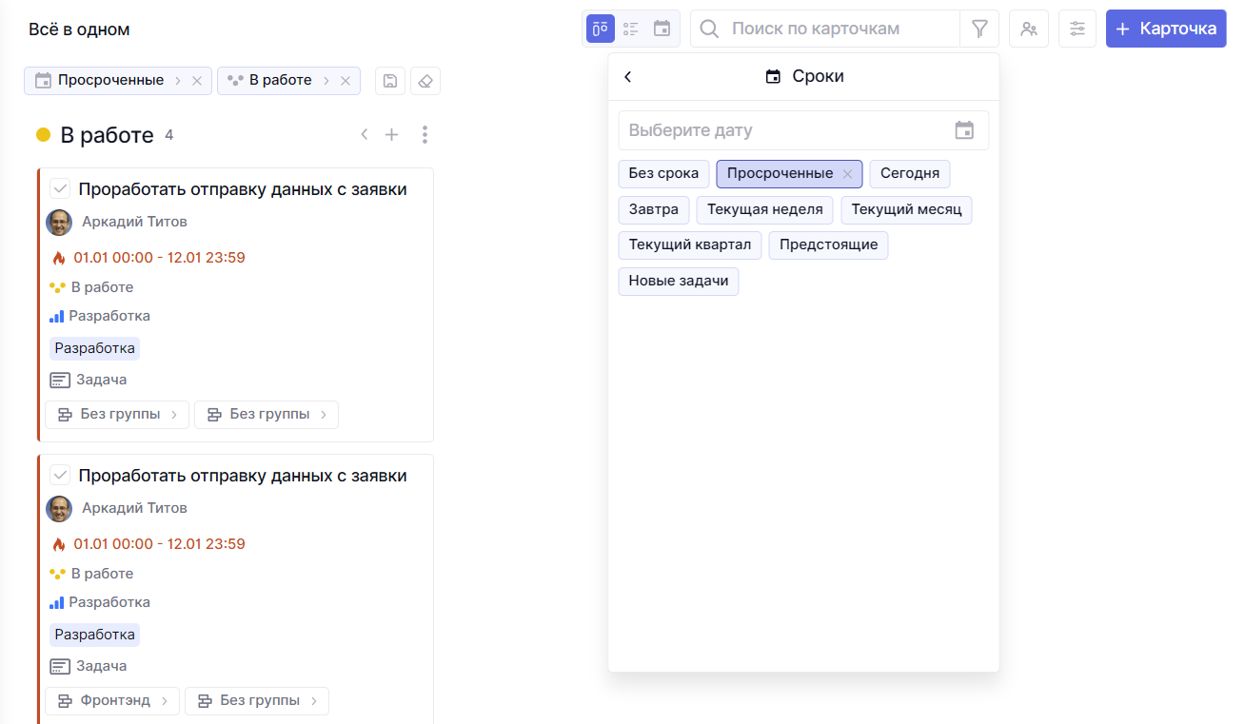Collapse the В работе column with the chevron
The image size is (1245, 724).
click(364, 135)
